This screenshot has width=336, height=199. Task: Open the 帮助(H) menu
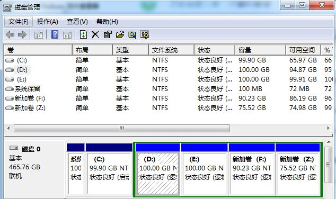point(107,22)
